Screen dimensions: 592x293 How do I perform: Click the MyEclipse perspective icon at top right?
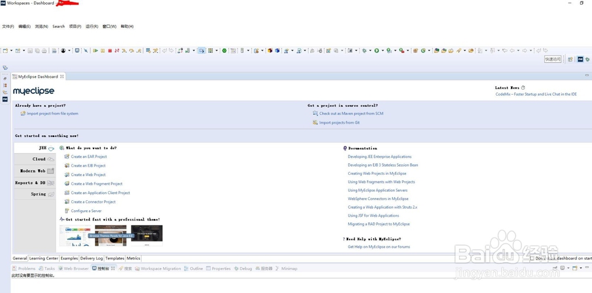click(x=580, y=59)
